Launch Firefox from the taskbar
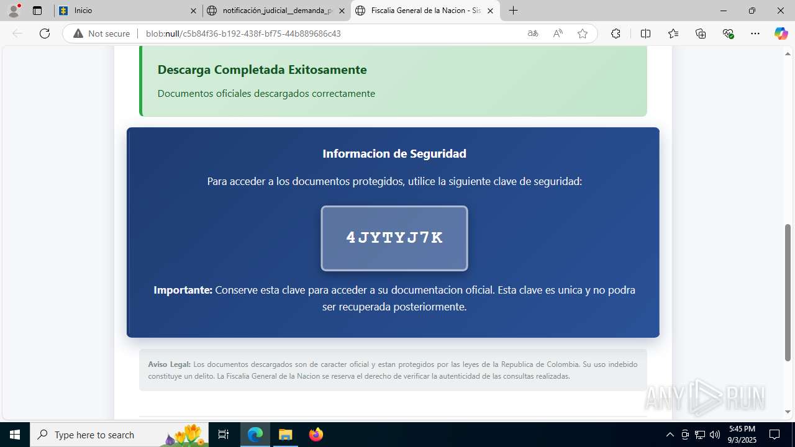Viewport: 795px width, 447px height. coord(316,435)
